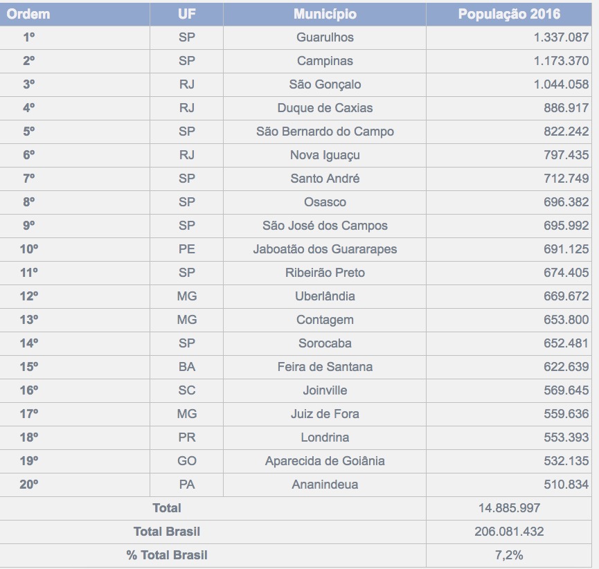
Task: Select São Gonçalo in the table
Action: coord(325,84)
